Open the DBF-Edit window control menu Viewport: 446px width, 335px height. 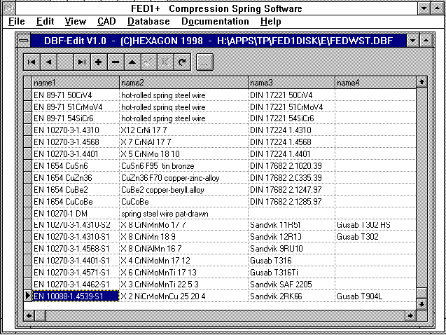25,41
